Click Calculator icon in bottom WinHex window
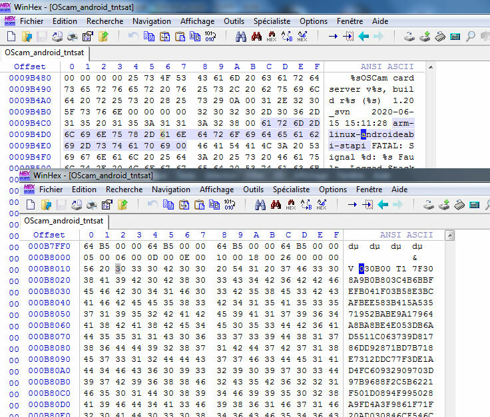The image size is (490, 417). click(x=475, y=205)
